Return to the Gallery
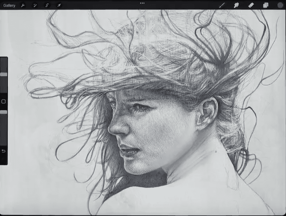Screen dimensions: 286x216 tap(9, 5)
